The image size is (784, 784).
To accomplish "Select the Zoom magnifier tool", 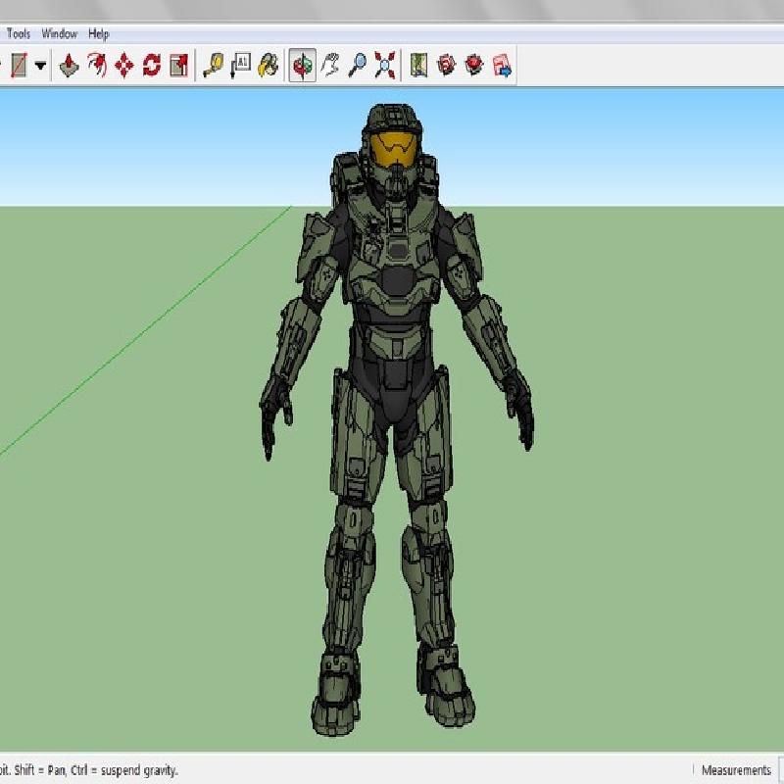I will click(x=358, y=66).
